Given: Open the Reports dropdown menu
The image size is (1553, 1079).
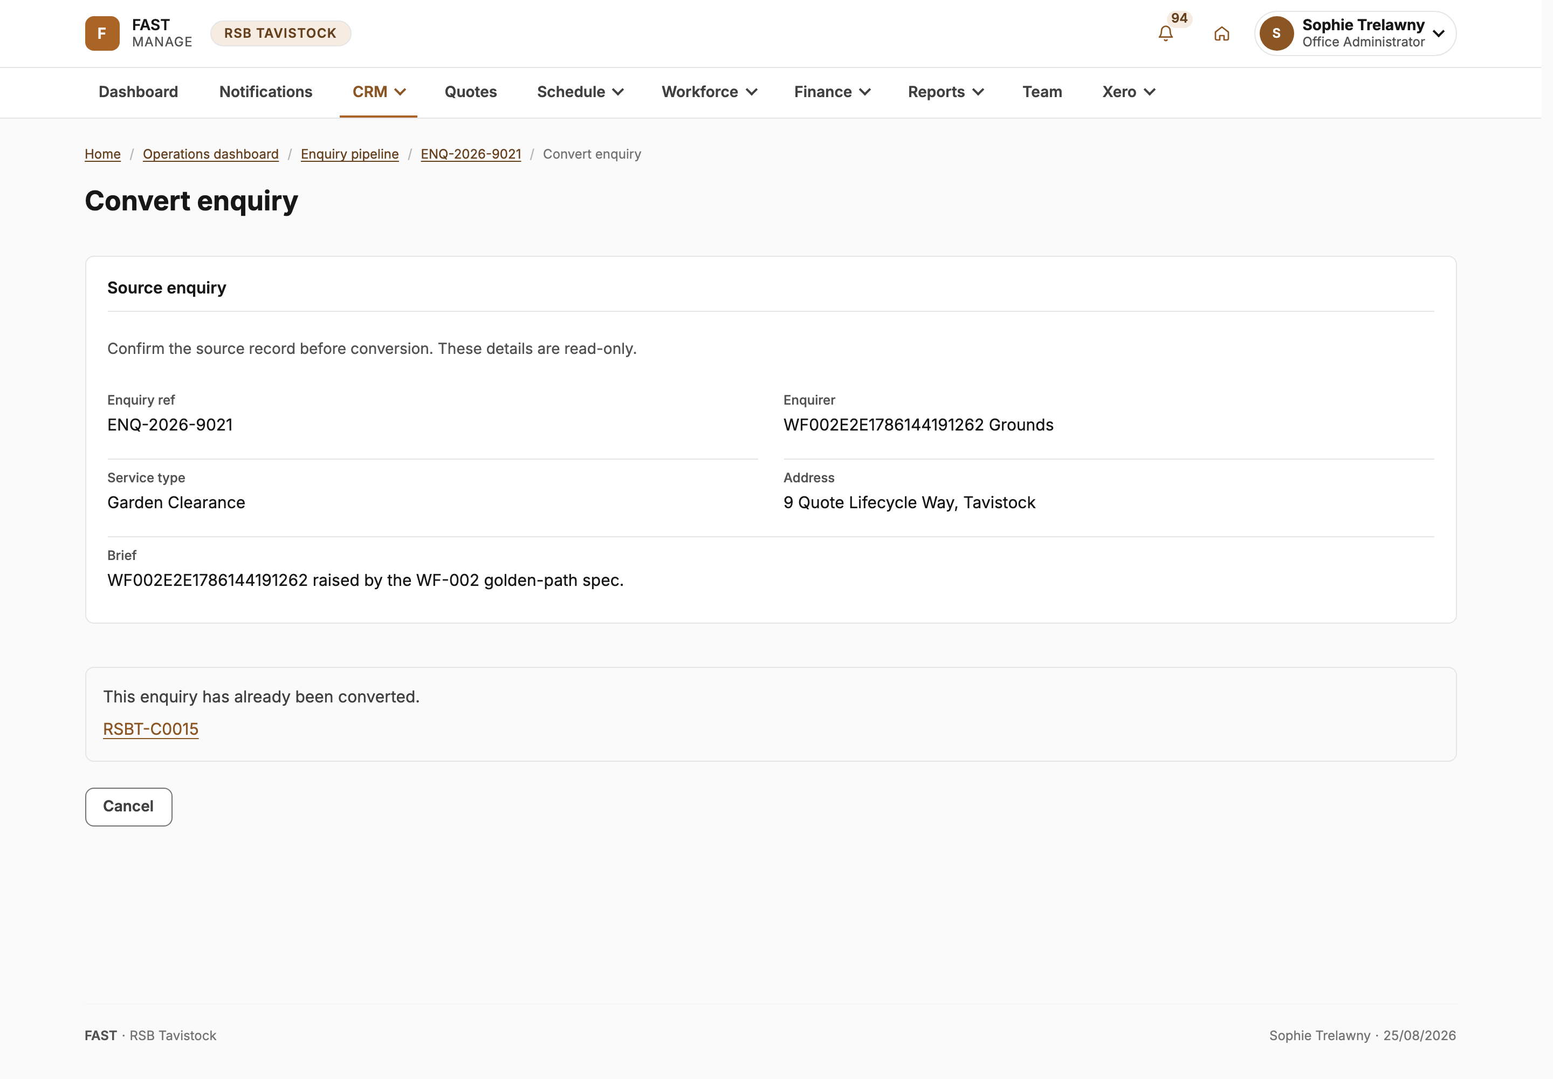Looking at the screenshot, I should pyautogui.click(x=945, y=92).
